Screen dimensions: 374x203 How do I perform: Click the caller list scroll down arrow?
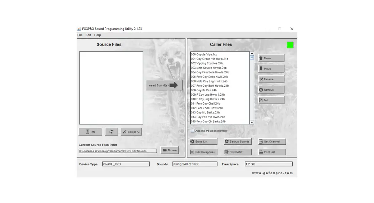pyautogui.click(x=252, y=122)
